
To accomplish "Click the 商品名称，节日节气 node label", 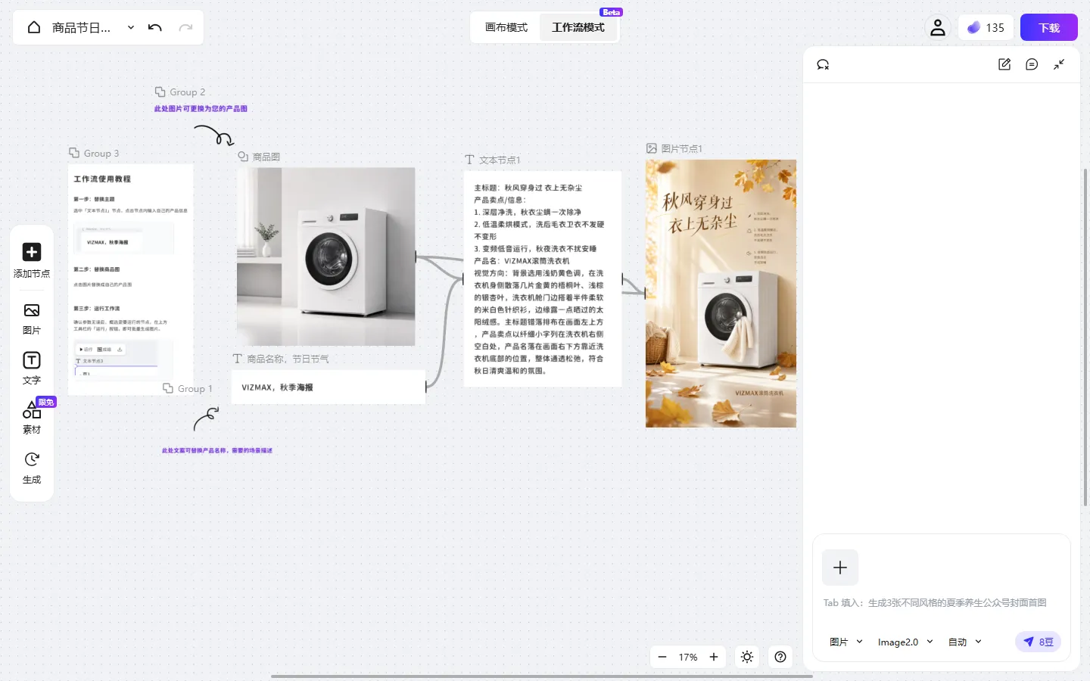I will [x=281, y=359].
